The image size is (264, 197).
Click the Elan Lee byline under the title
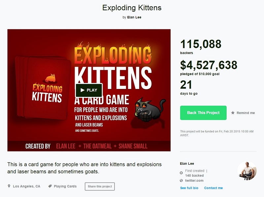(x=134, y=17)
